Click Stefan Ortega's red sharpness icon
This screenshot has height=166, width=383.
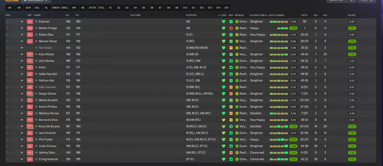click(231, 28)
